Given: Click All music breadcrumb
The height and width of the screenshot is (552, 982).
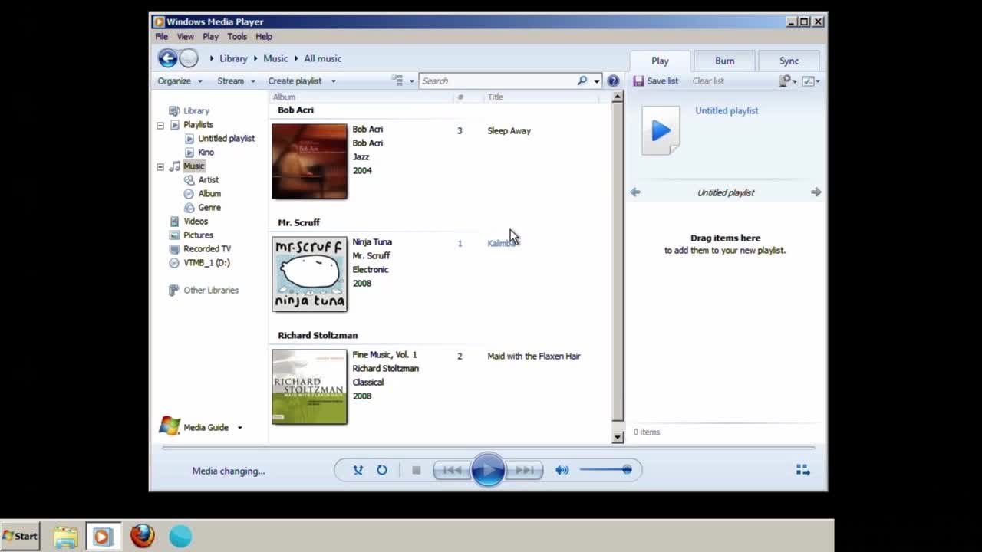Looking at the screenshot, I should pyautogui.click(x=323, y=58).
